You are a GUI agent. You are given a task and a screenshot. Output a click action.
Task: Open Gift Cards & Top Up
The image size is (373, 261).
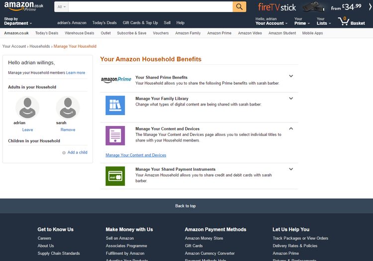coord(140,23)
